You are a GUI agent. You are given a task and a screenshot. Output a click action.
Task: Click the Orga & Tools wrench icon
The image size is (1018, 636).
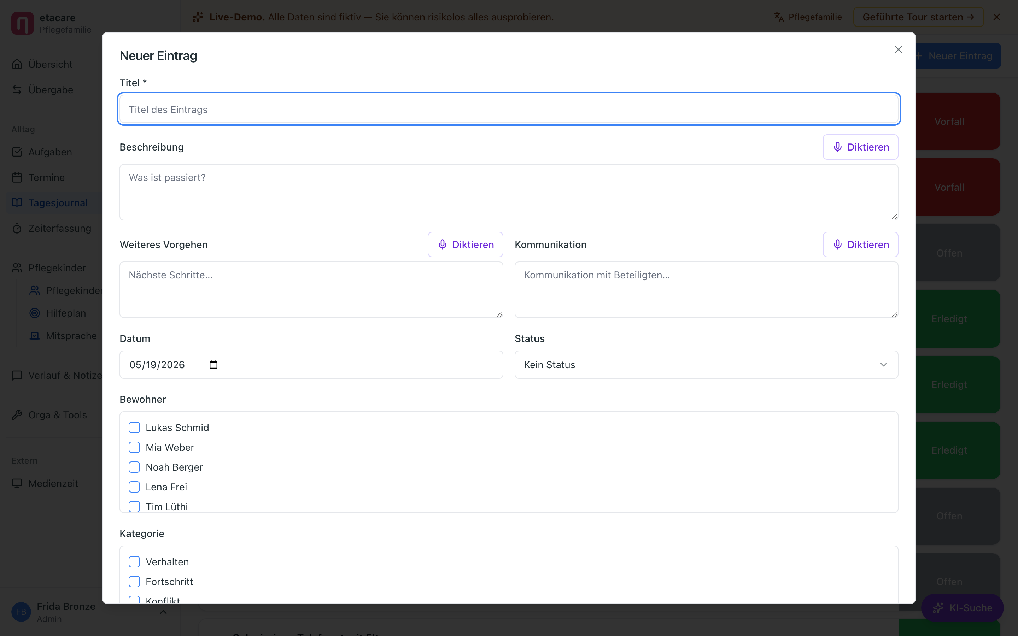[x=17, y=415]
